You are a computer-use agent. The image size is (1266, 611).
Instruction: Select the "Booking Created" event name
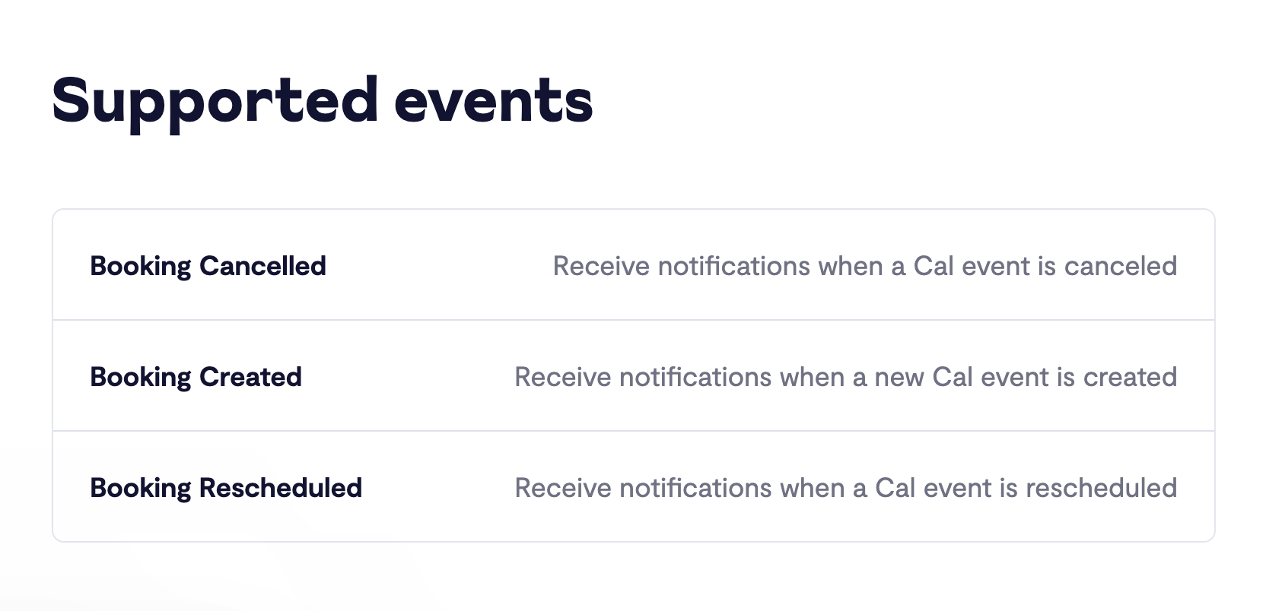point(196,377)
